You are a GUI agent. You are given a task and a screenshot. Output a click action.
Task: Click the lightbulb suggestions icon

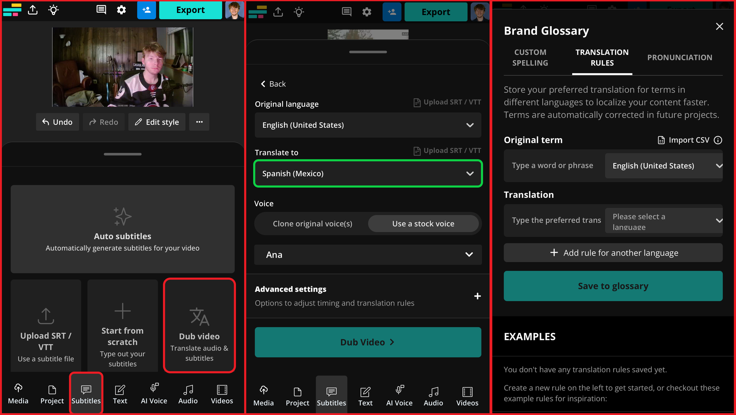coord(53,10)
